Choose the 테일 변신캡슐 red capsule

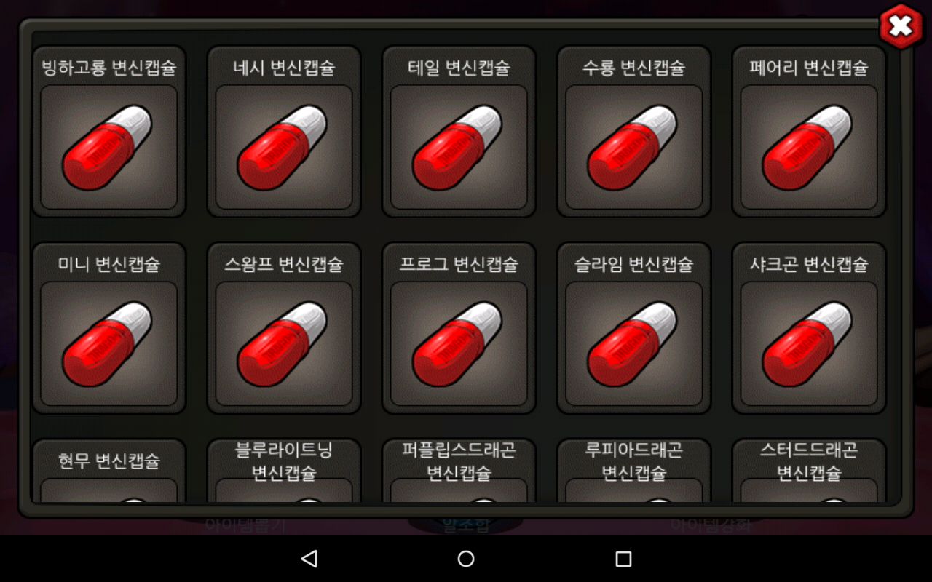click(459, 148)
